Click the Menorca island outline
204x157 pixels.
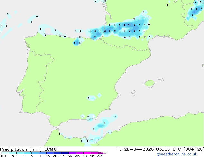click(x=161, y=79)
